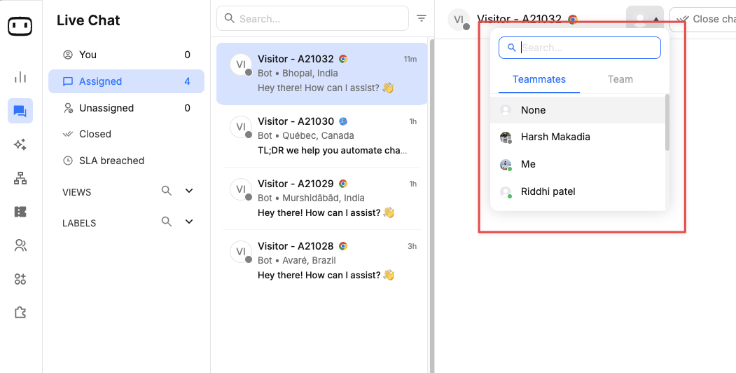736x373 pixels.
Task: Expand the LABELS section chevron
Action: 189,222
